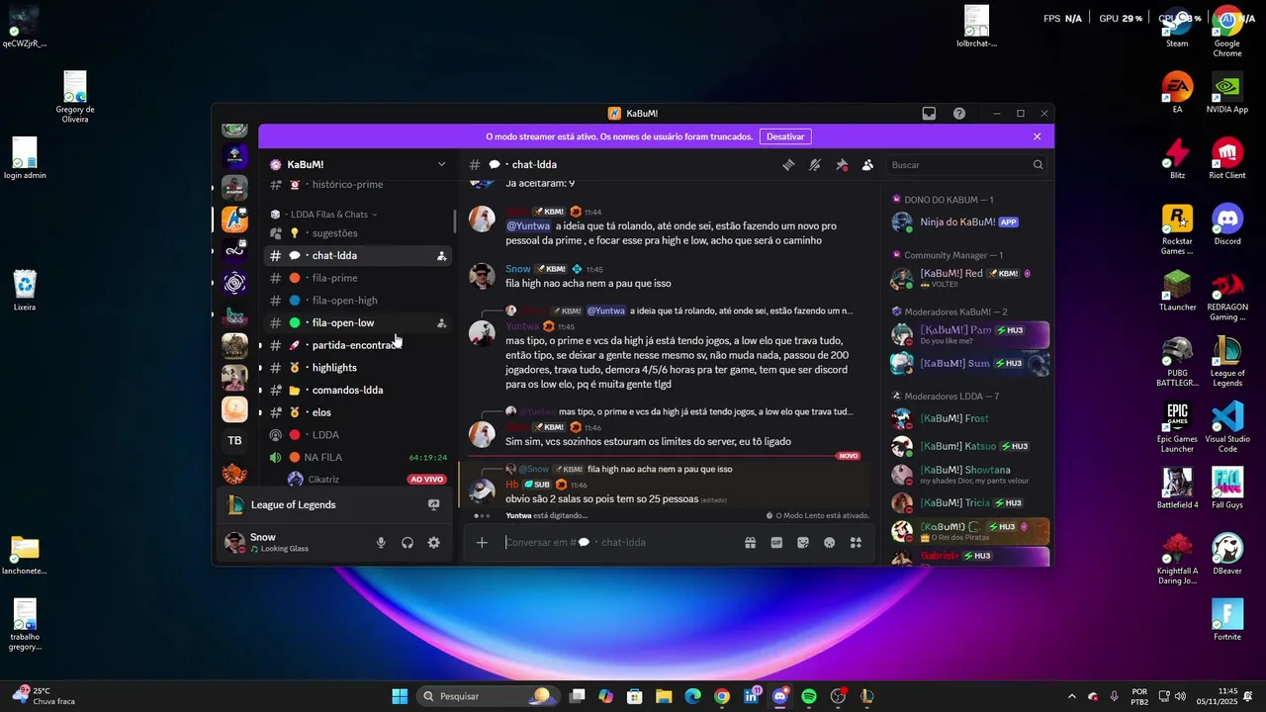
Task: Open partida-encontrada channel
Action: pos(358,345)
